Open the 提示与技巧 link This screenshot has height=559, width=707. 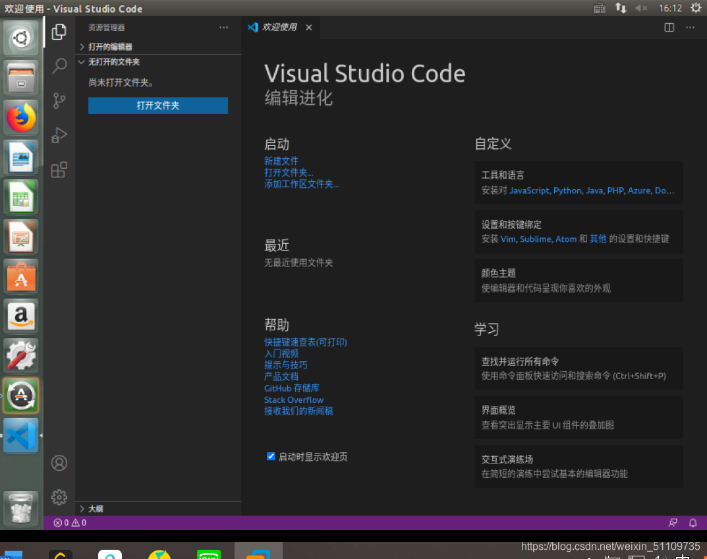click(x=286, y=365)
